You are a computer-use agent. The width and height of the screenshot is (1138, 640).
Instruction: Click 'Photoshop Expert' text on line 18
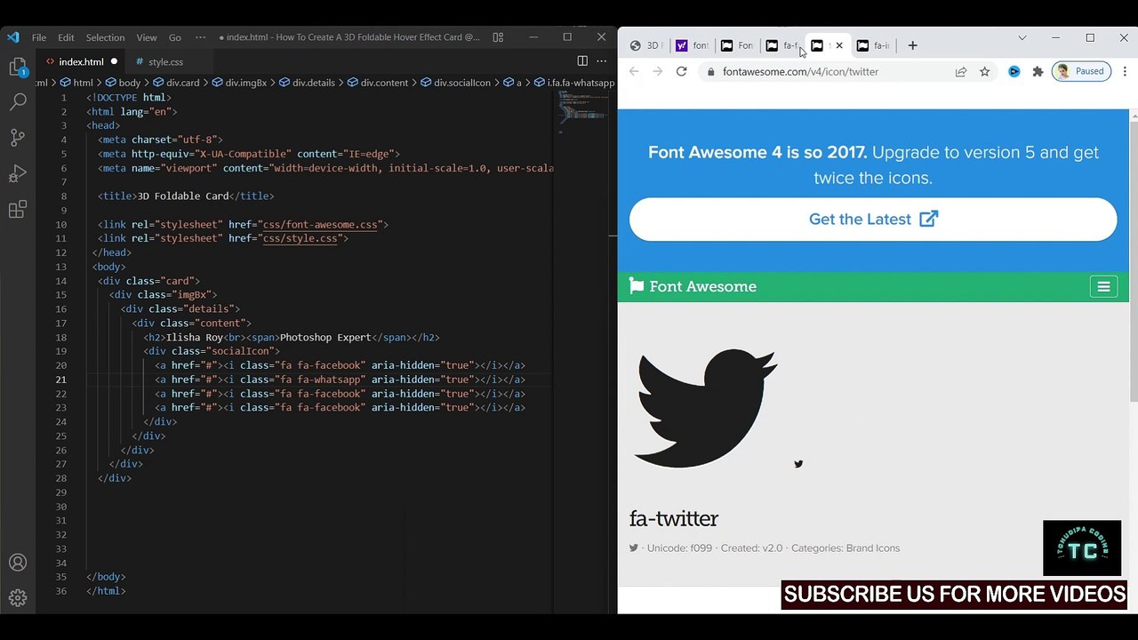(325, 338)
